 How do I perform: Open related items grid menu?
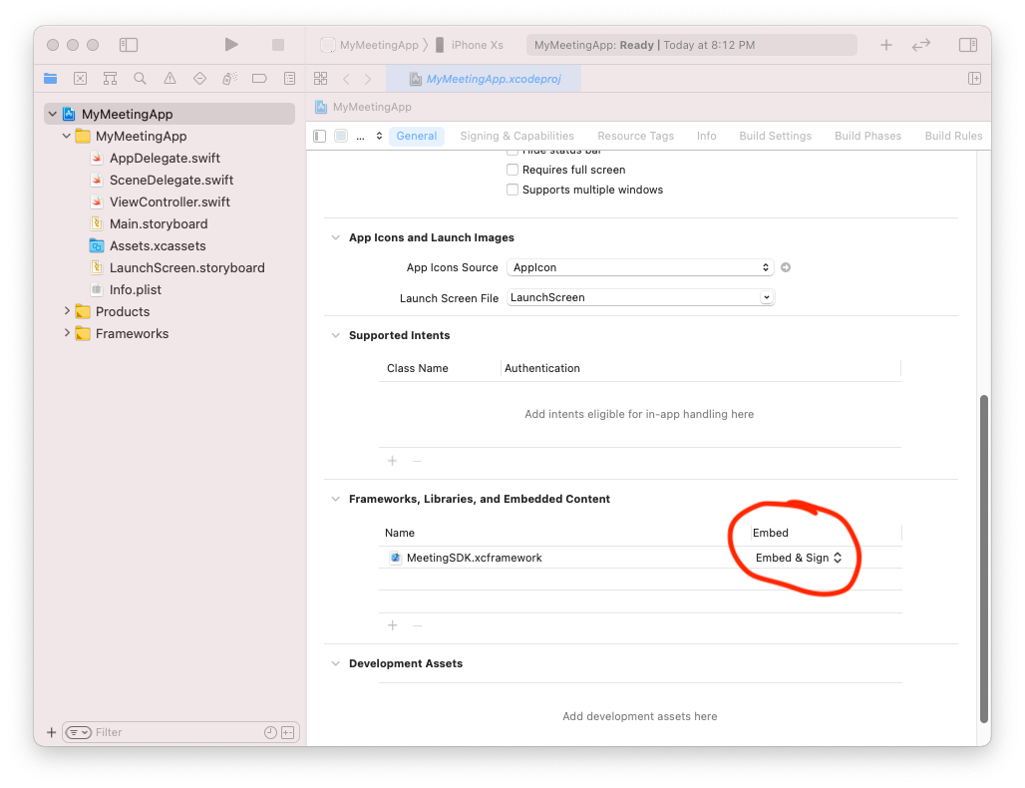pos(320,79)
